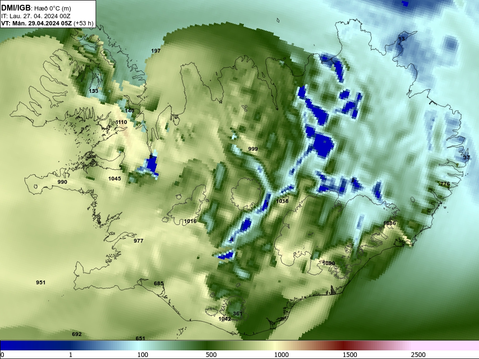Screen dimensions: 479x359
Task: Click the map value 1018
Action: 282,201
